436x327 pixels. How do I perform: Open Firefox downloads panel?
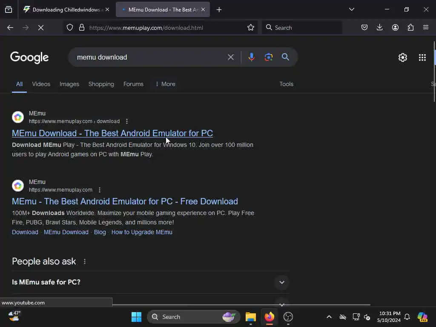(x=379, y=28)
